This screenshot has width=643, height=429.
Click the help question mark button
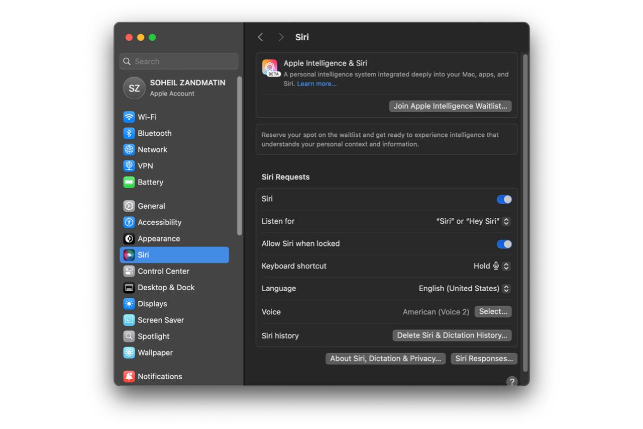[511, 381]
